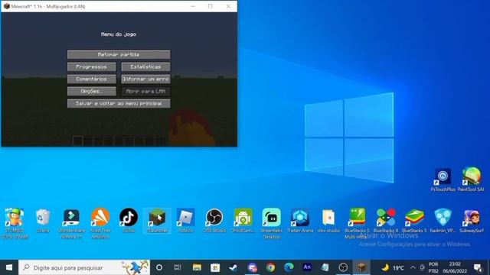Click 'Informar um erro' button
This screenshot has width=490, height=275.
pos(145,79)
